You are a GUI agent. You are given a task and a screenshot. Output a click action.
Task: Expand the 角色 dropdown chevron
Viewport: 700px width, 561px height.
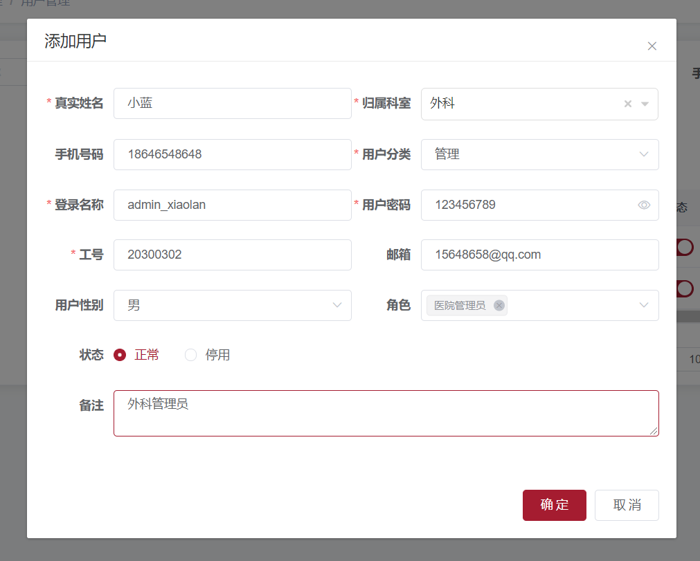point(644,306)
